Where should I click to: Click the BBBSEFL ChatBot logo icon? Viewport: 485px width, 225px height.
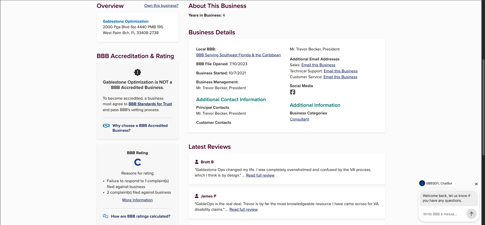[x=422, y=183]
